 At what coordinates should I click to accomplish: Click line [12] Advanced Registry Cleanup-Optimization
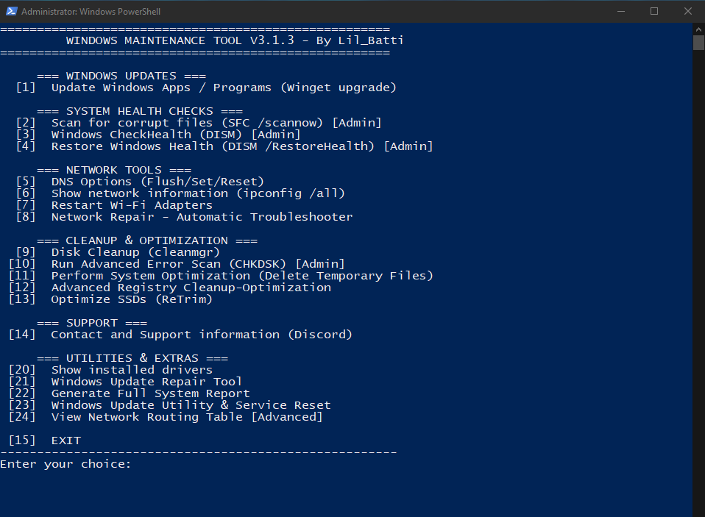[x=170, y=288]
